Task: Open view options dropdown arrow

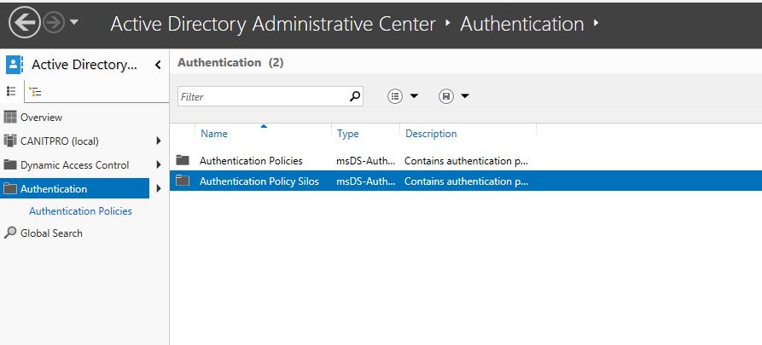Action: tap(414, 96)
